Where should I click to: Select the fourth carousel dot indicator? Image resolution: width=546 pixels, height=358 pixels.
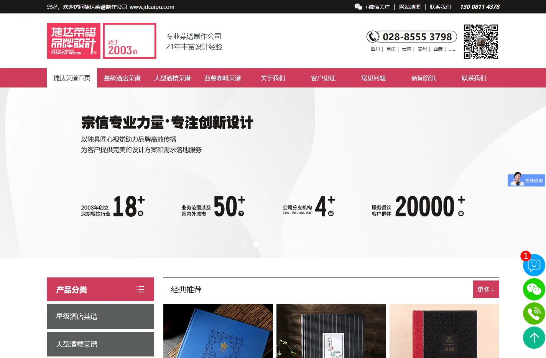[279, 244]
